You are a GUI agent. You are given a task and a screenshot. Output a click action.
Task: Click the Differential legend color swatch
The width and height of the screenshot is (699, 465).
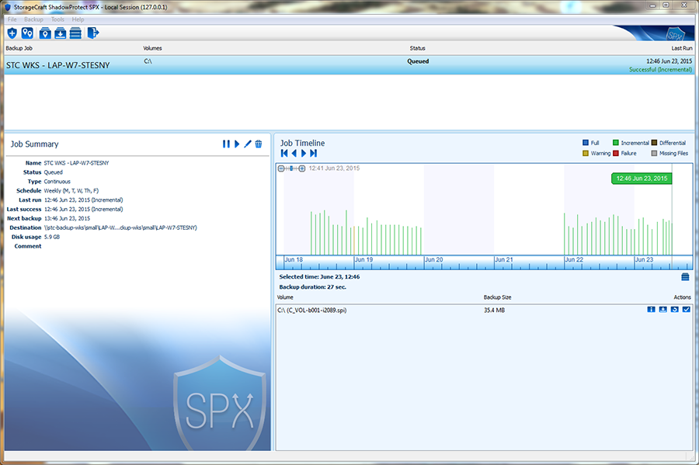pyautogui.click(x=654, y=143)
